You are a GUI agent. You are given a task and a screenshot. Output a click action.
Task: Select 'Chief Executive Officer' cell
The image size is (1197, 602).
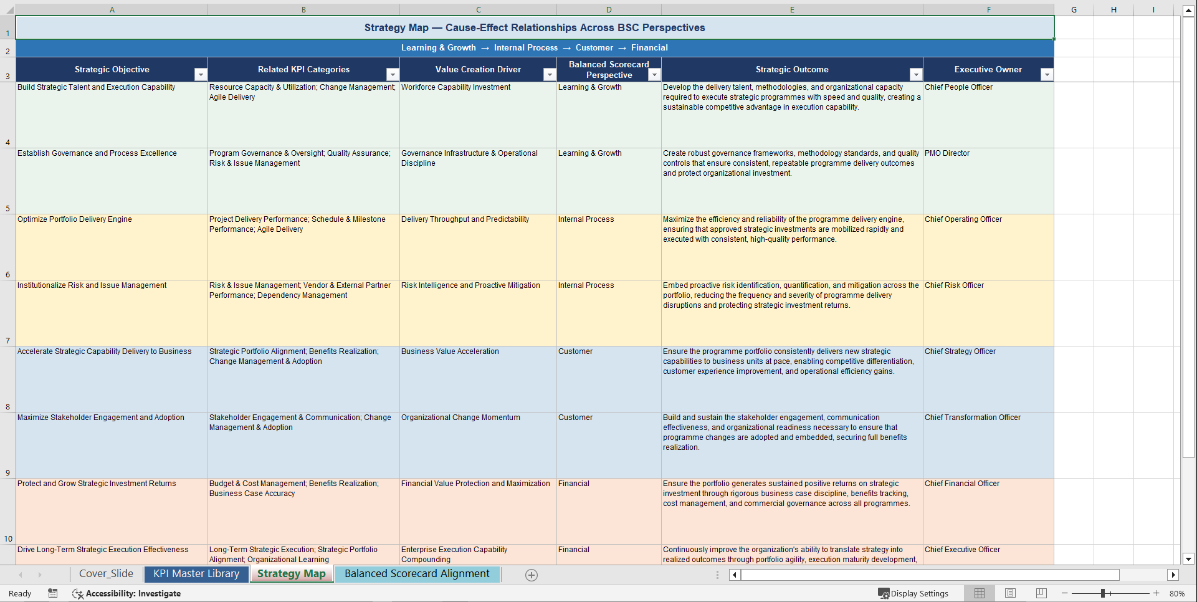[x=988, y=555]
